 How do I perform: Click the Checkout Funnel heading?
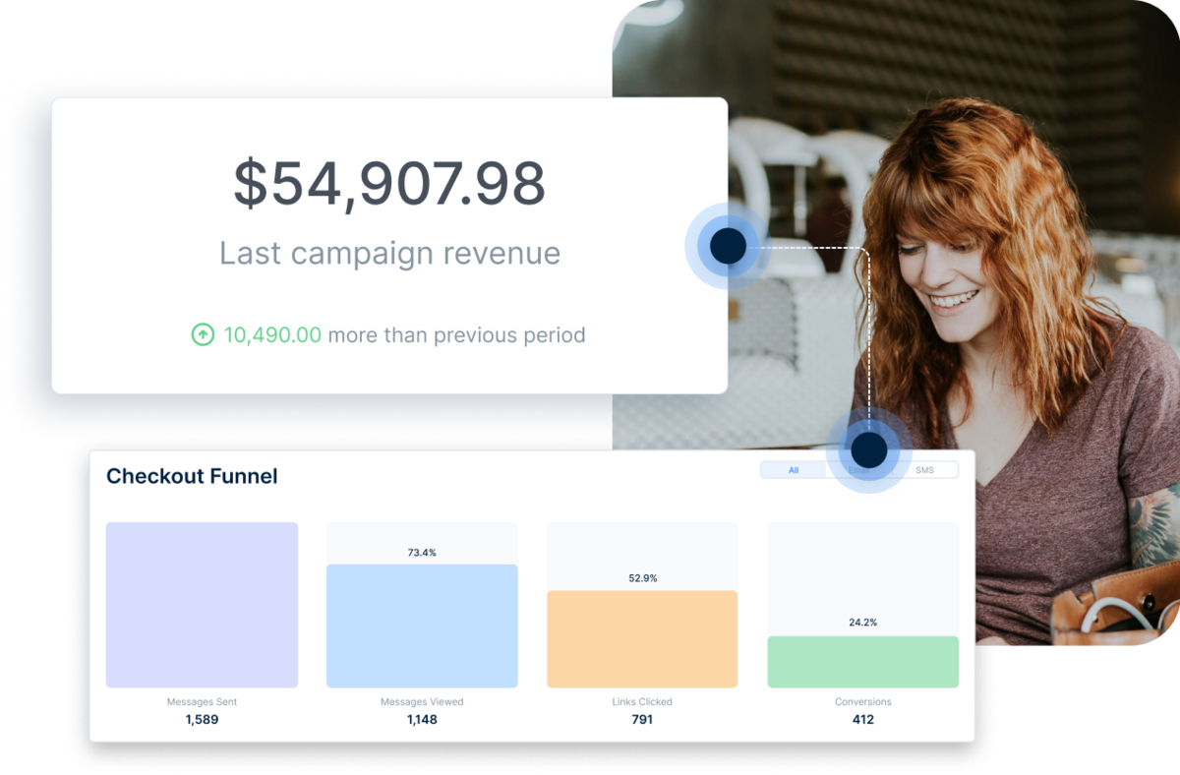click(192, 476)
